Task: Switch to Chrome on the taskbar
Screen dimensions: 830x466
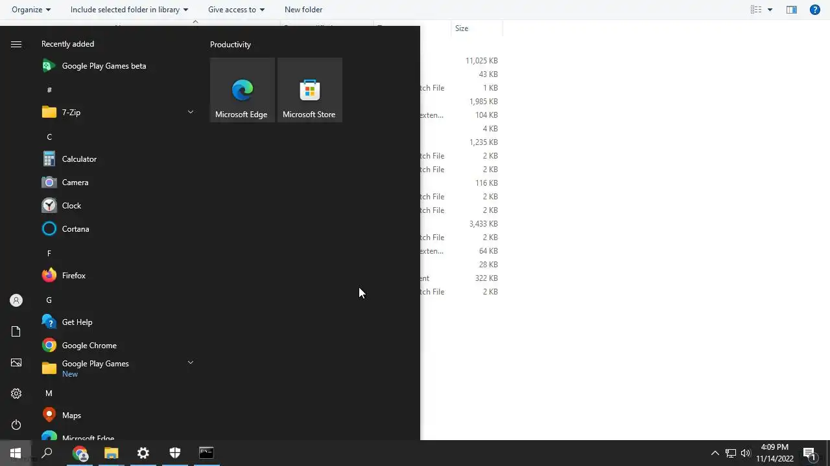Action: click(x=80, y=453)
